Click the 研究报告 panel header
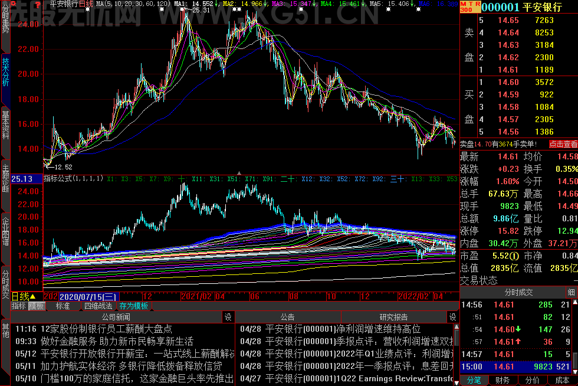This screenshot has width=578, height=386. 393,317
